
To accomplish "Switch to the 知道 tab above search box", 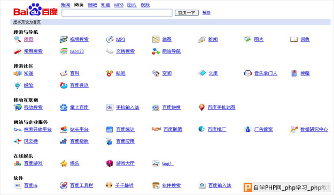I will [x=105, y=5].
